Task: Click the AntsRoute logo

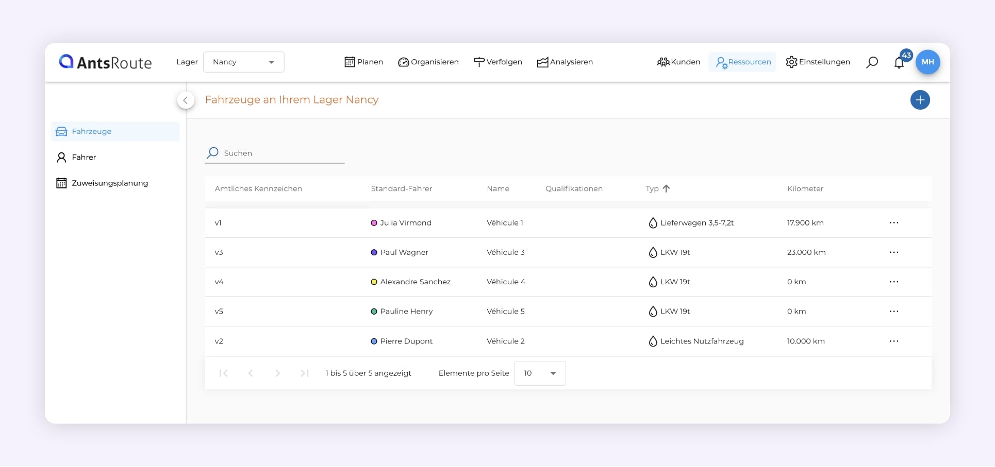Action: (105, 62)
